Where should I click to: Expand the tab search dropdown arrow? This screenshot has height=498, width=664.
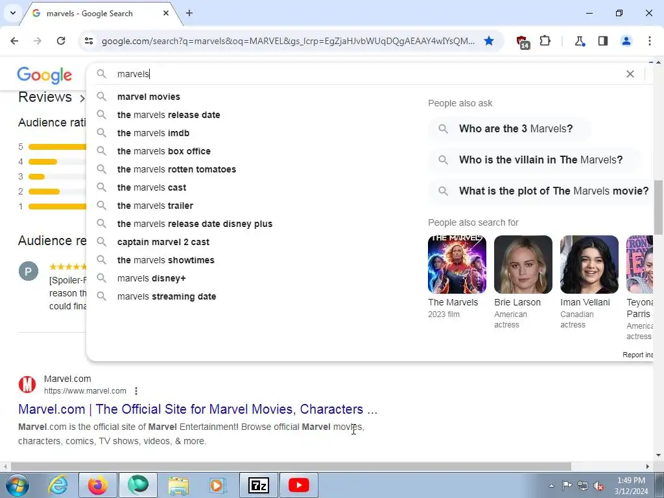(13, 13)
